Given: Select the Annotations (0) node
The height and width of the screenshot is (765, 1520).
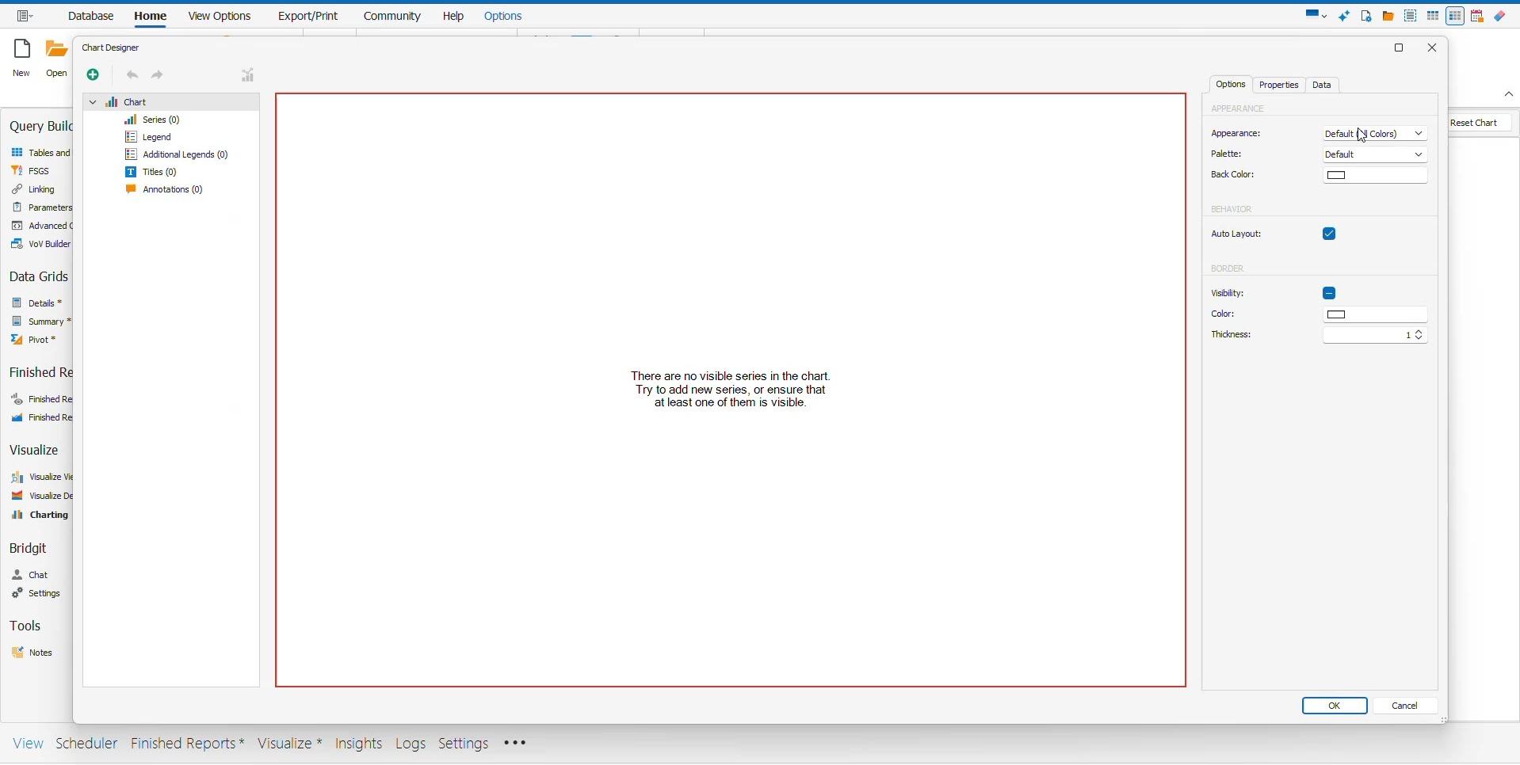Looking at the screenshot, I should point(165,190).
